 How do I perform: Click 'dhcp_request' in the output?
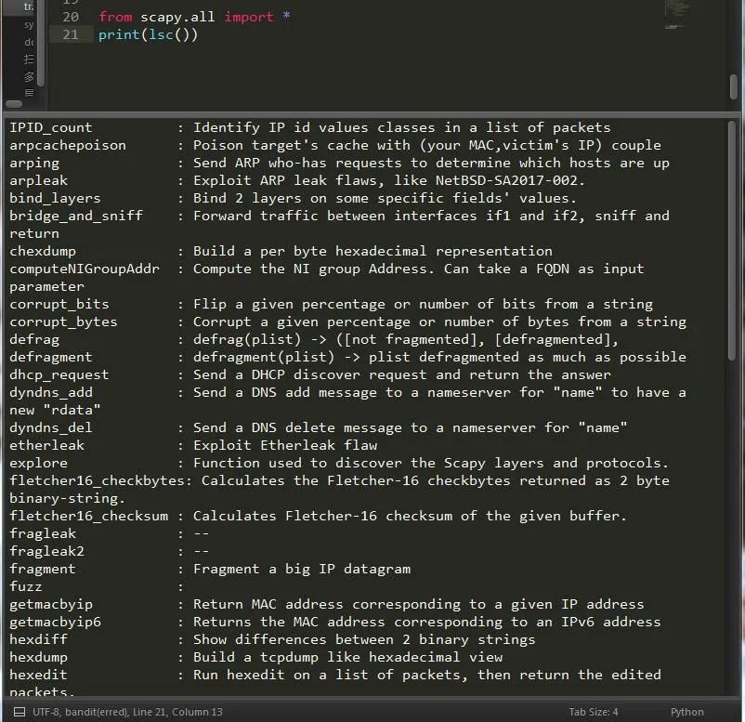[x=59, y=374]
